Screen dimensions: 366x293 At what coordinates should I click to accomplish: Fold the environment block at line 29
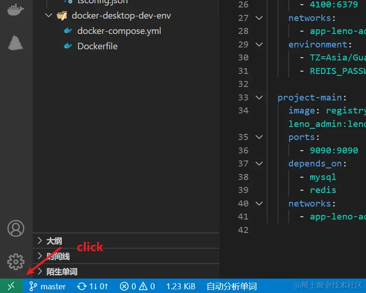click(x=259, y=45)
